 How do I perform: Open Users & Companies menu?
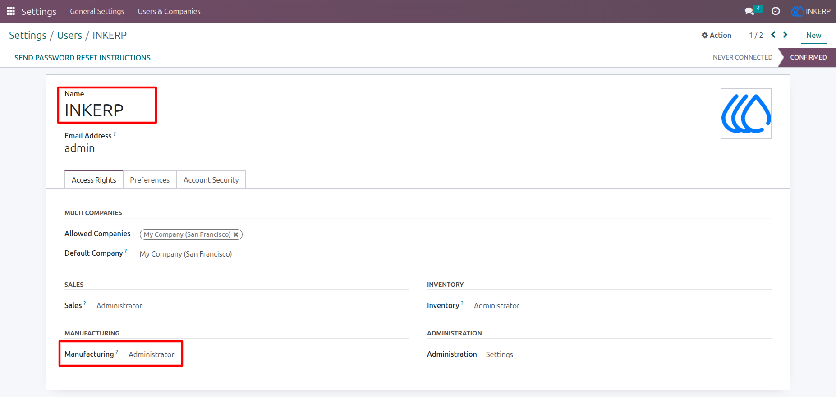[169, 11]
